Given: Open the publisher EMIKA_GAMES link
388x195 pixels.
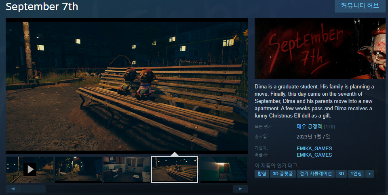Looking at the screenshot, I should [314, 155].
